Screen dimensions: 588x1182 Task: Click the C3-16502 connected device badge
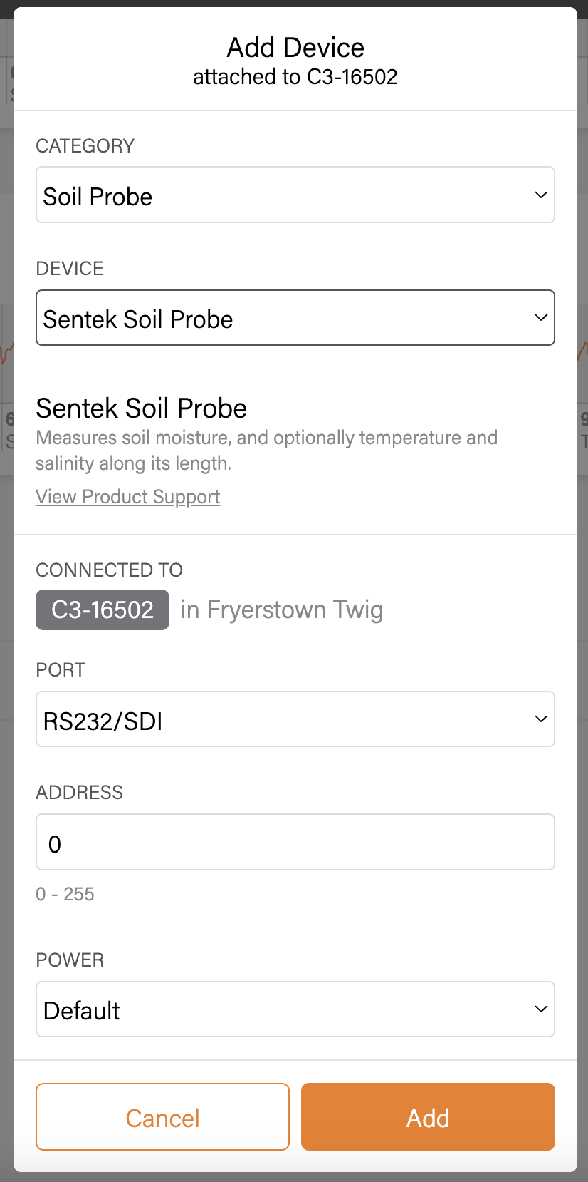click(x=103, y=610)
